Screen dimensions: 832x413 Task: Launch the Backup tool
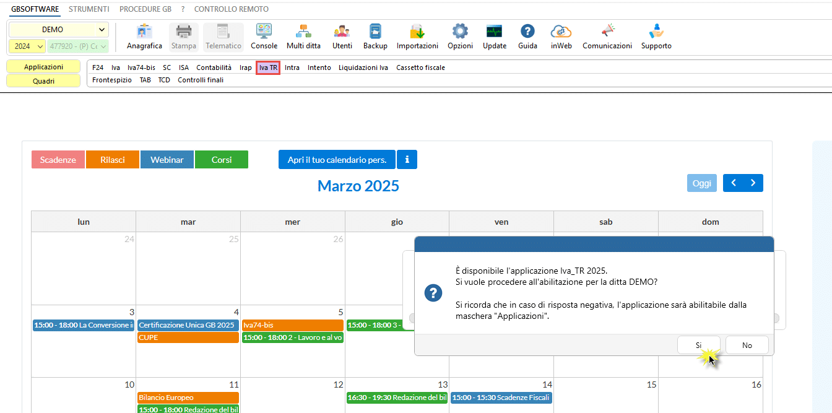pos(375,37)
